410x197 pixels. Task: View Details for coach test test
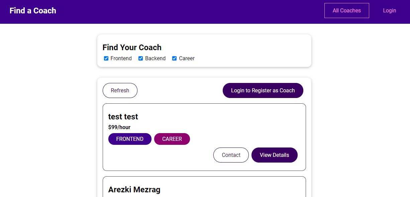click(274, 155)
